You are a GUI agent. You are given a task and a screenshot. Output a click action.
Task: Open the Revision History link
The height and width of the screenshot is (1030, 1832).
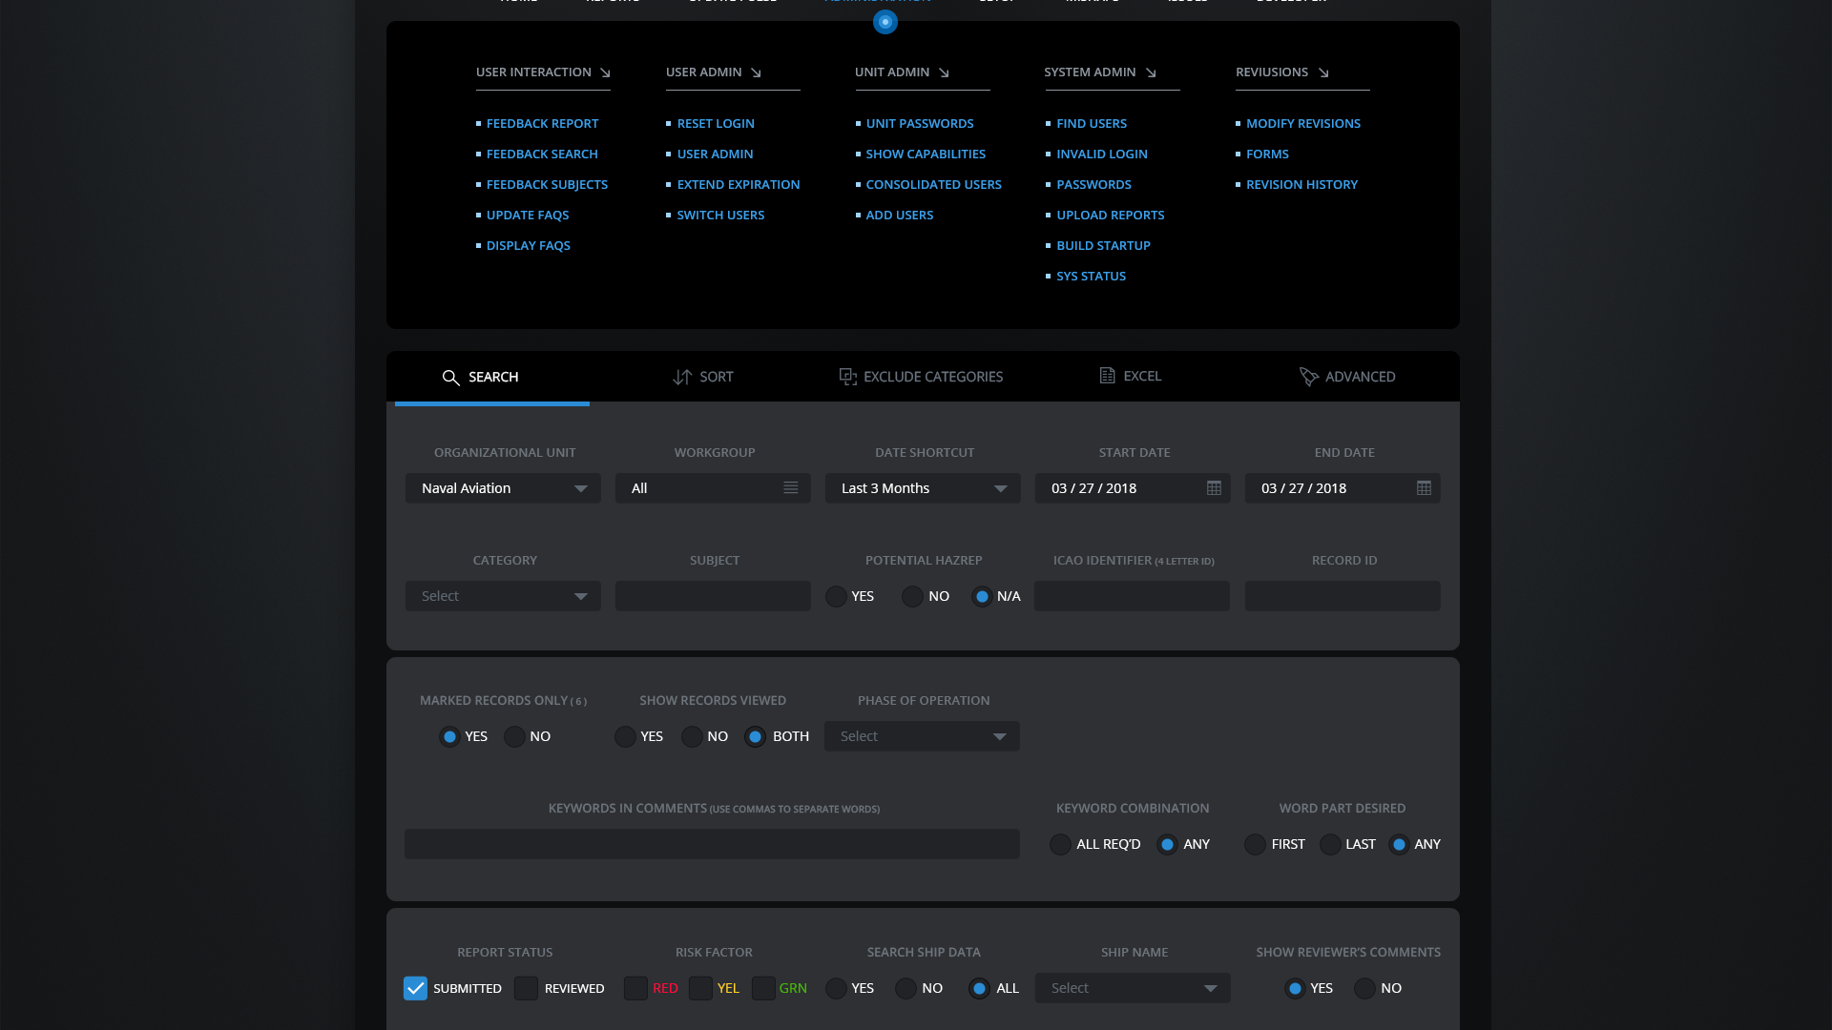click(1301, 185)
